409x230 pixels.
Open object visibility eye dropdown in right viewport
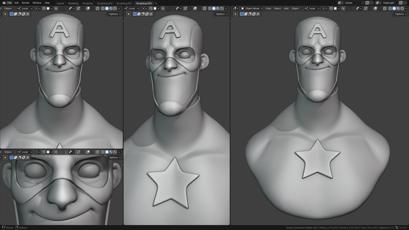tap(359, 9)
